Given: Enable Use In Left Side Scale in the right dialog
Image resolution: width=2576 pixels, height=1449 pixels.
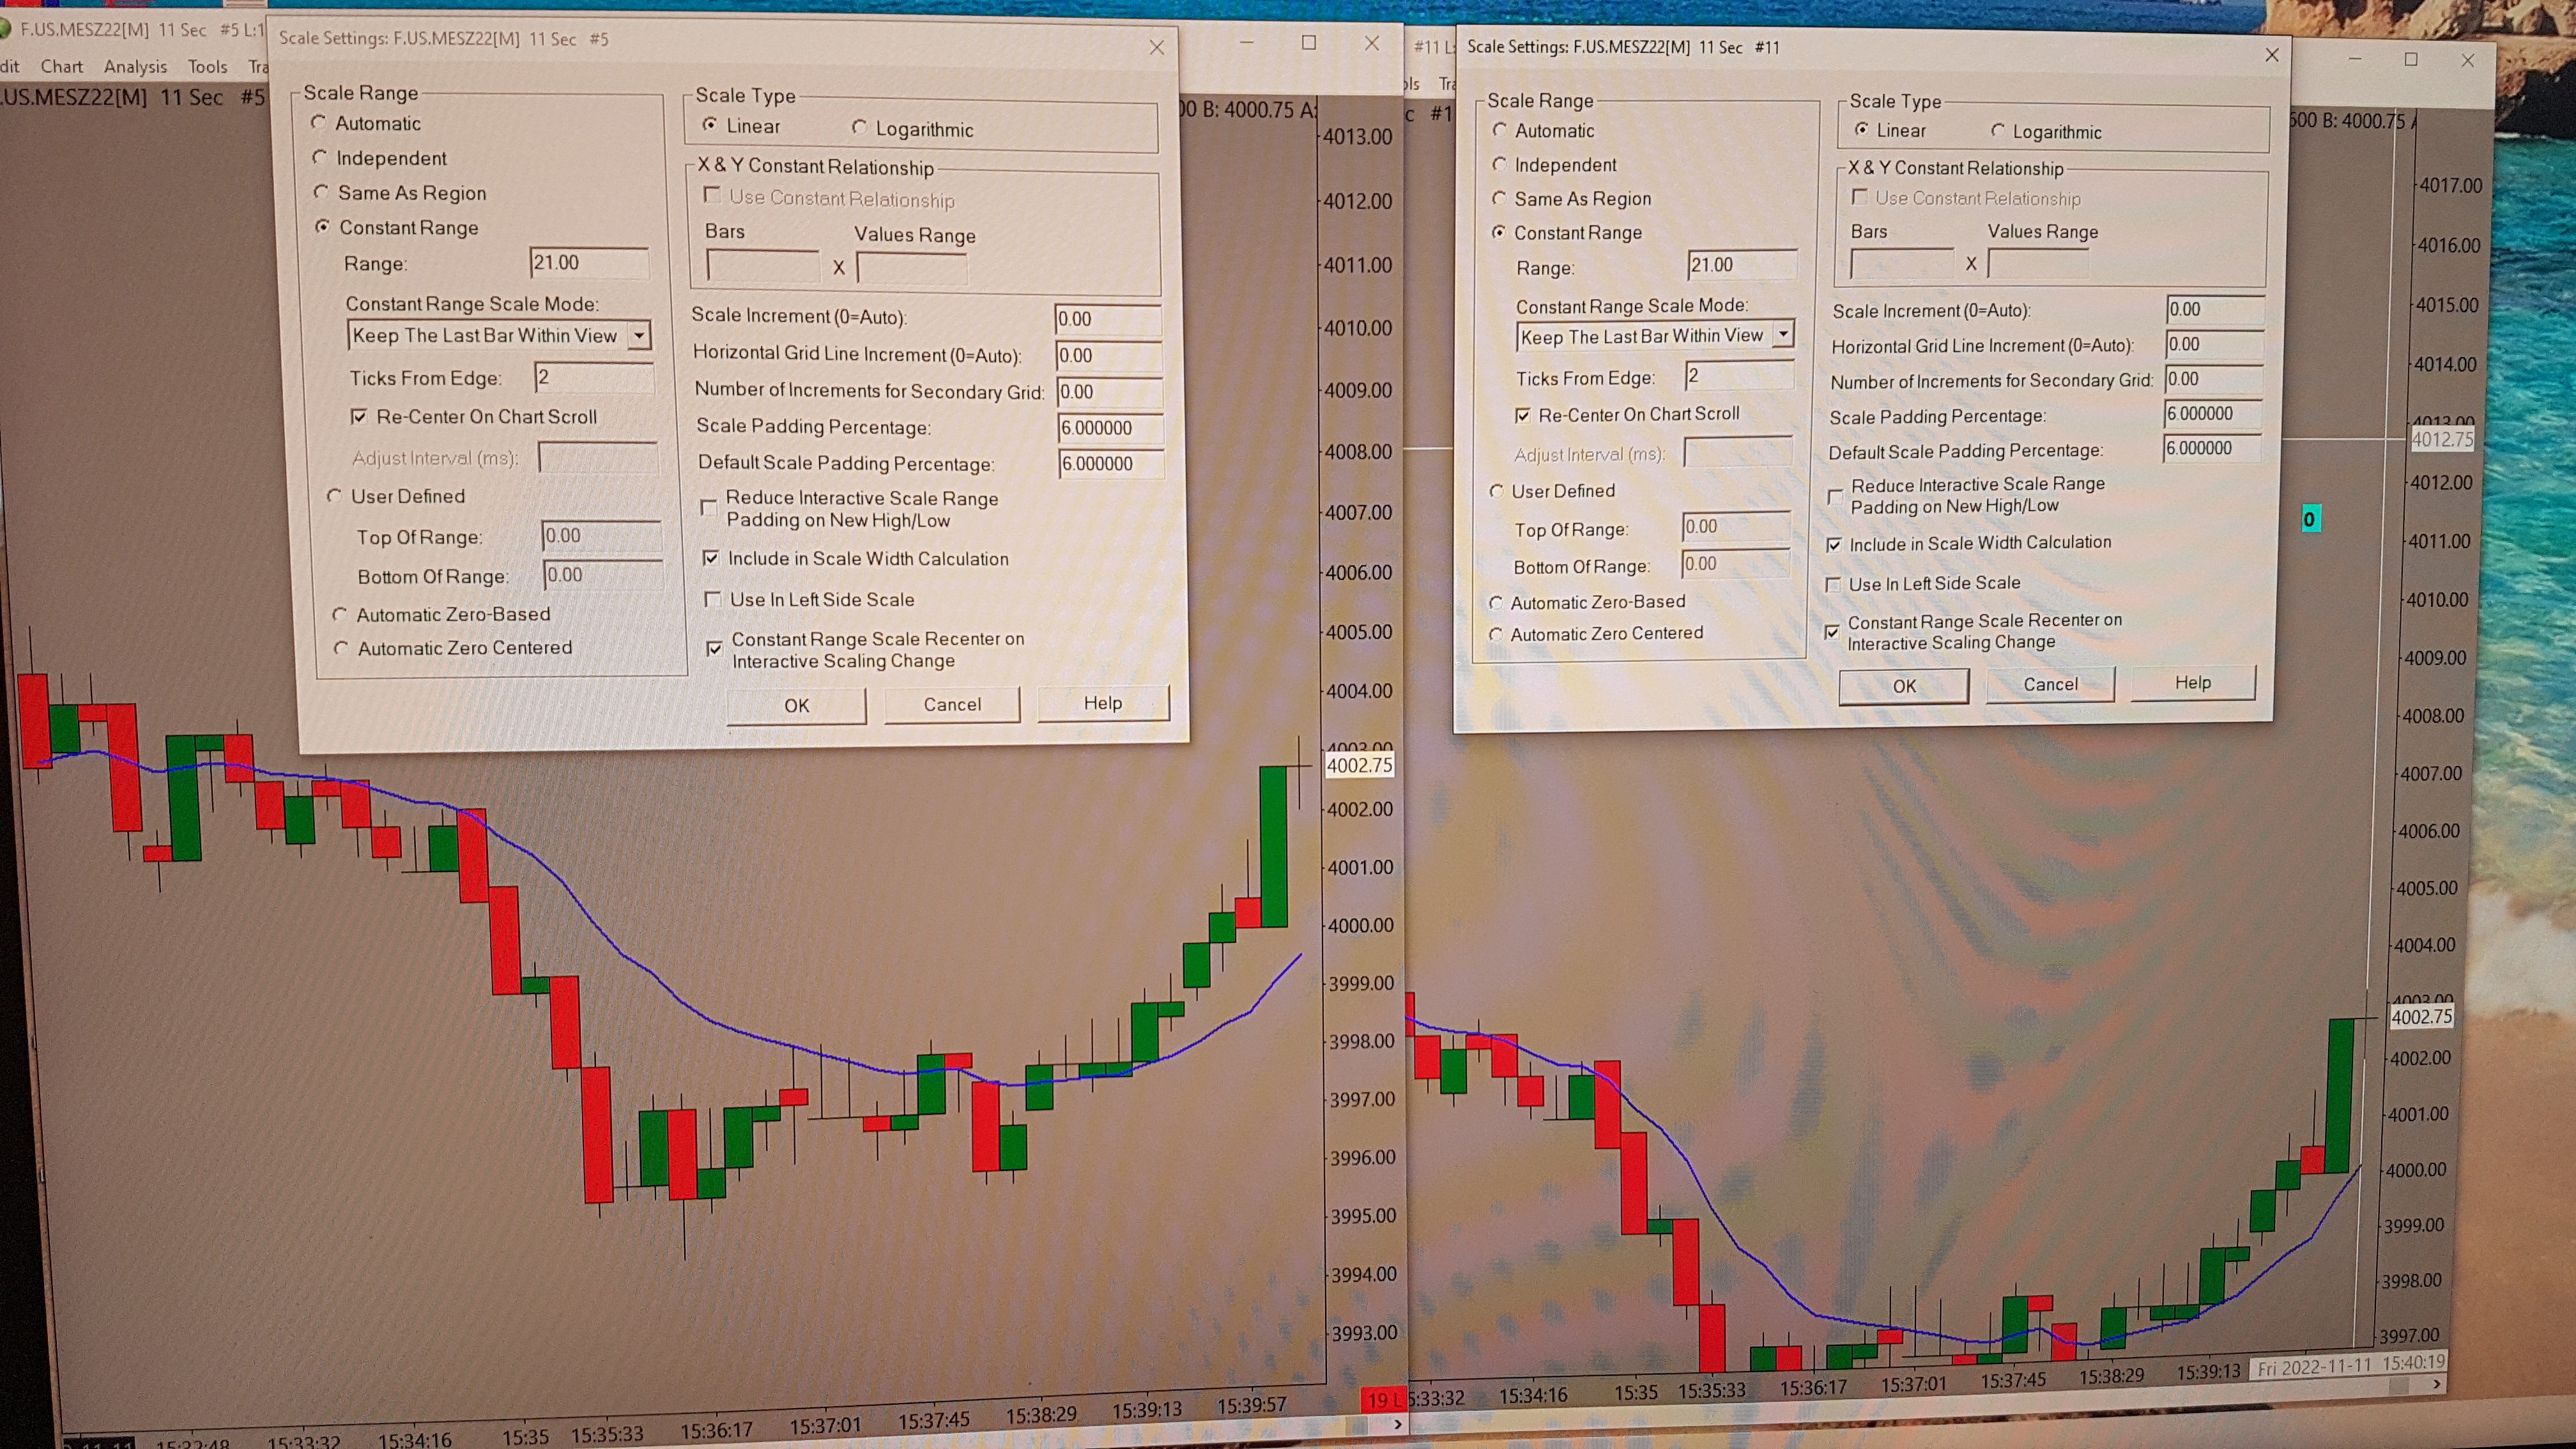Looking at the screenshot, I should pyautogui.click(x=1833, y=584).
